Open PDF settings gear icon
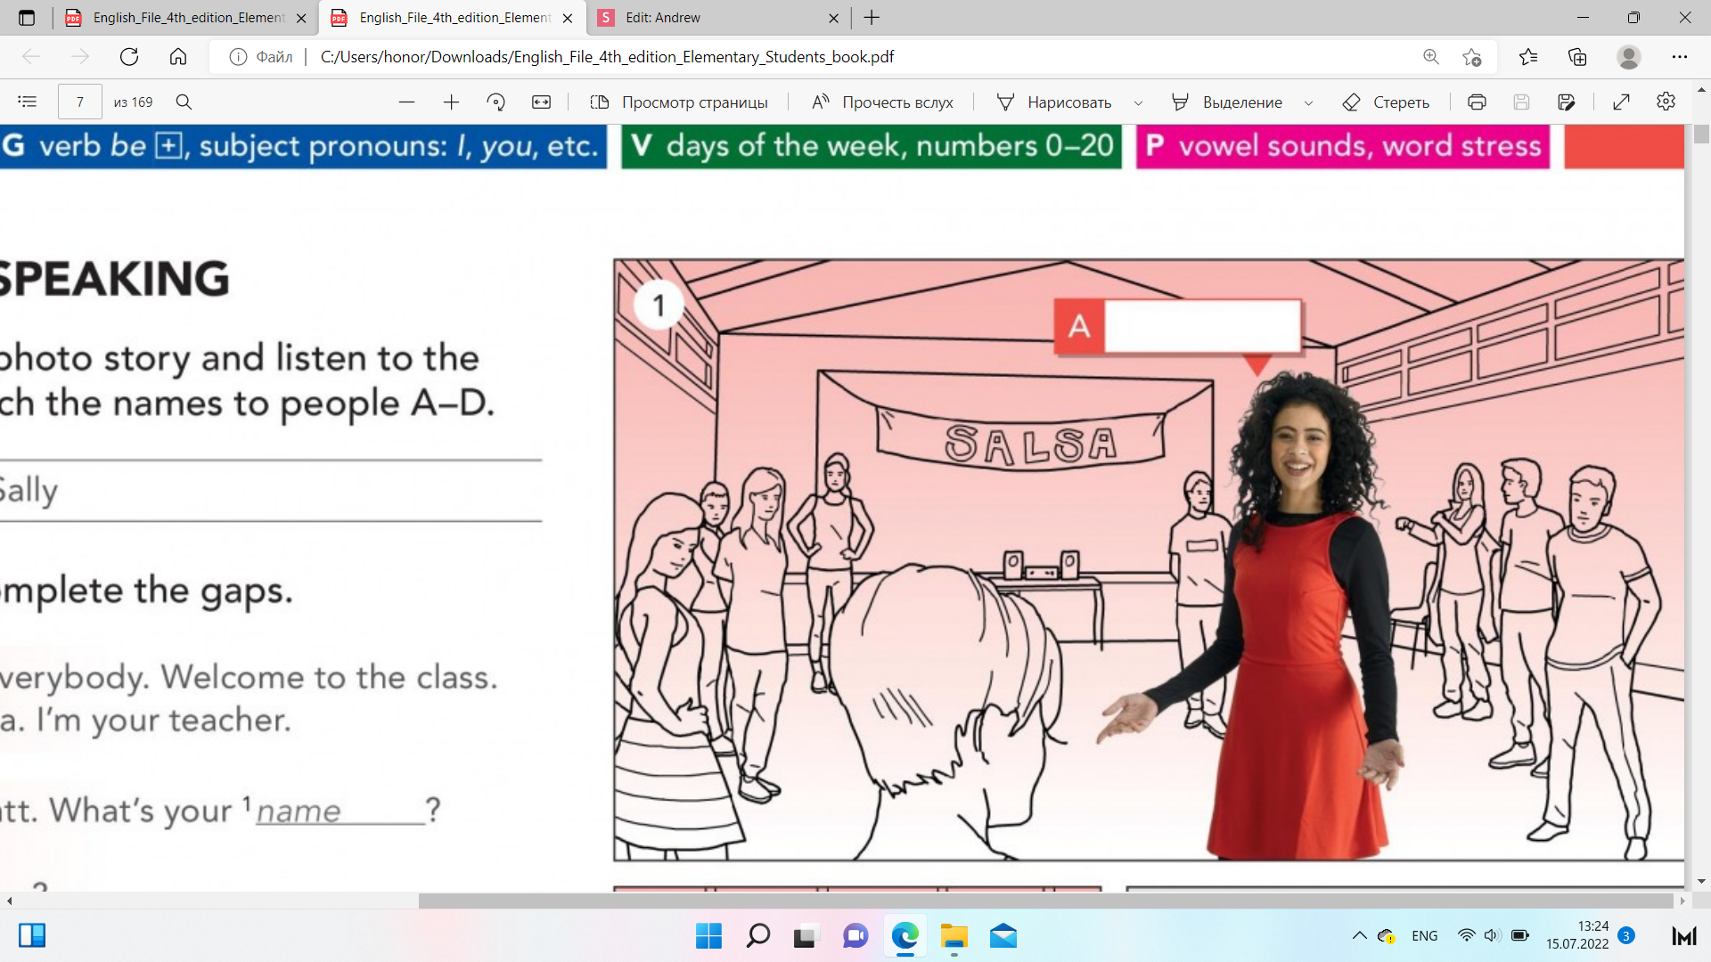The width and height of the screenshot is (1711, 962). click(1666, 102)
